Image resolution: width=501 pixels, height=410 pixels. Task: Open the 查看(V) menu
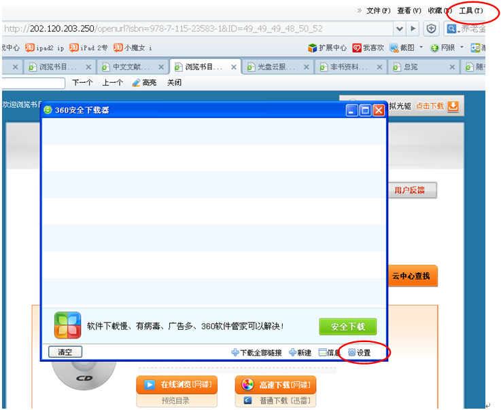(x=409, y=11)
